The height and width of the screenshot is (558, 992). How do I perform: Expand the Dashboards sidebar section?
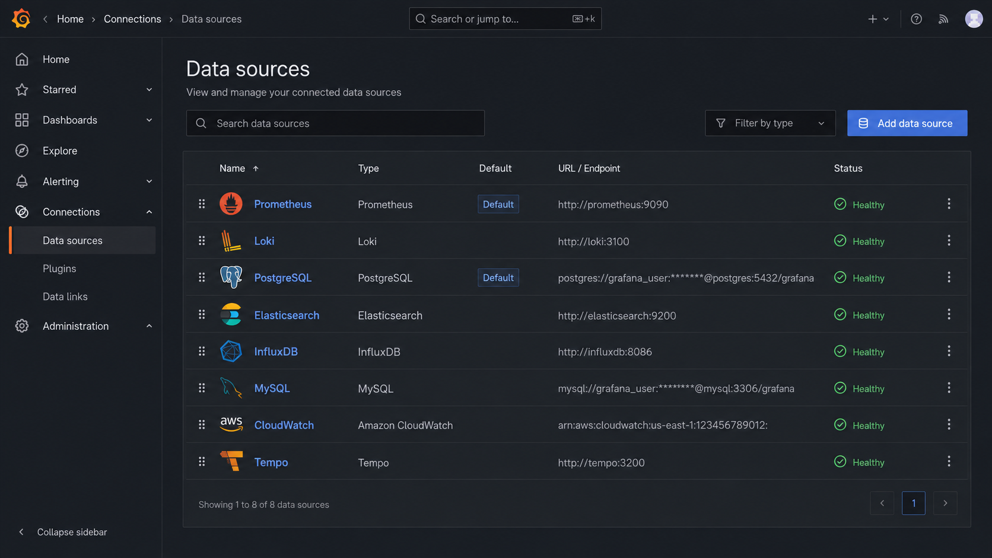(149, 120)
